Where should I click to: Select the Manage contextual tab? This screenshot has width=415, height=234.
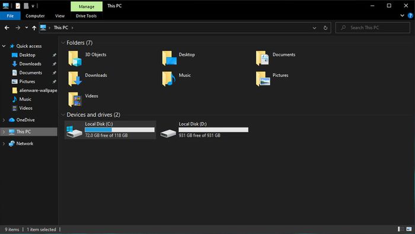[x=87, y=7]
